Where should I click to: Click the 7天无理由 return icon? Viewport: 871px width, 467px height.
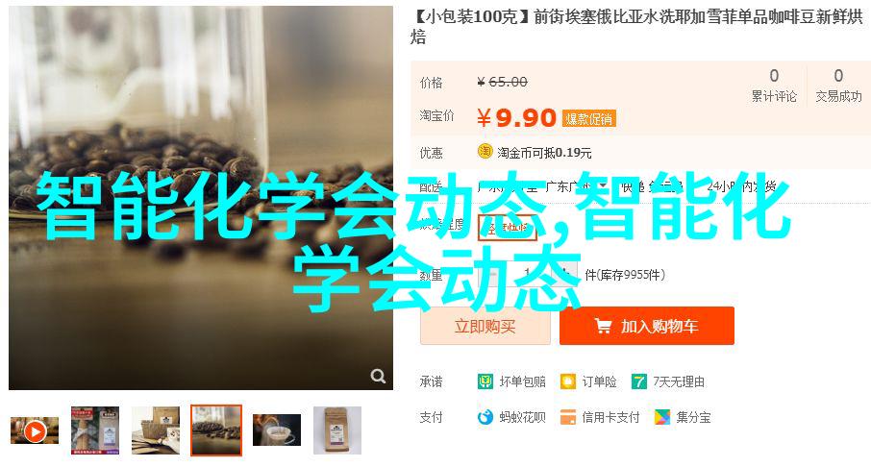[638, 381]
